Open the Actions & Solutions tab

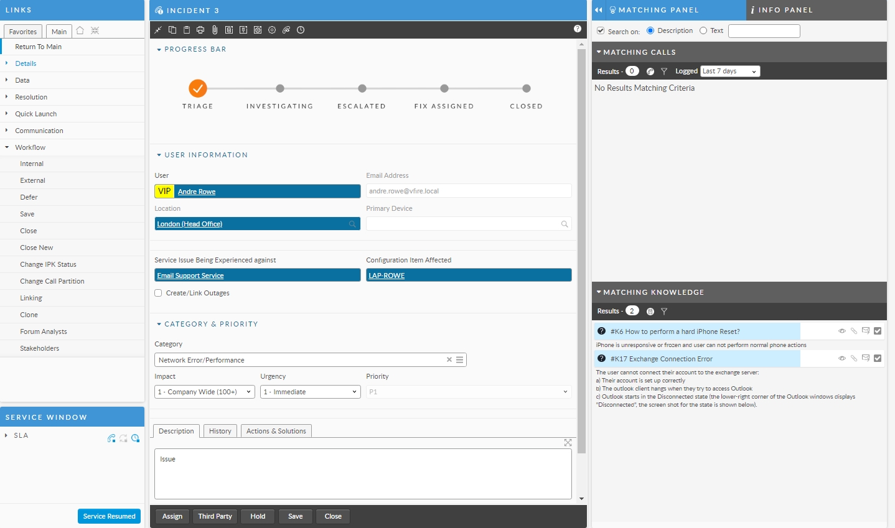[276, 431]
